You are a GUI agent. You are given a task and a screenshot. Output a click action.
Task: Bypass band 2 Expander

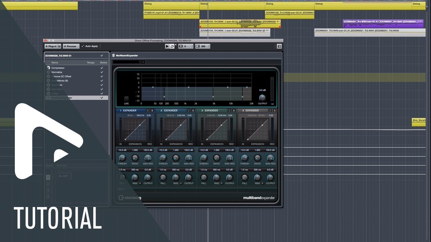point(189,111)
